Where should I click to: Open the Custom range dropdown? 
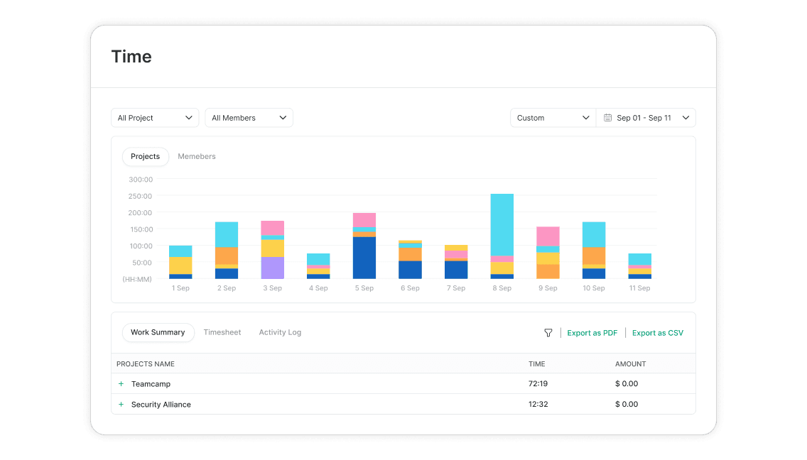tap(553, 118)
